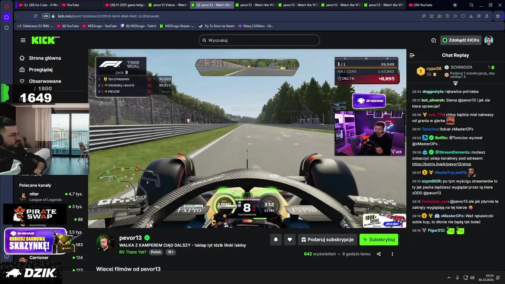This screenshot has width=505, height=284.
Task: Toggle the VPN badge in address bar
Action: coord(46,16)
